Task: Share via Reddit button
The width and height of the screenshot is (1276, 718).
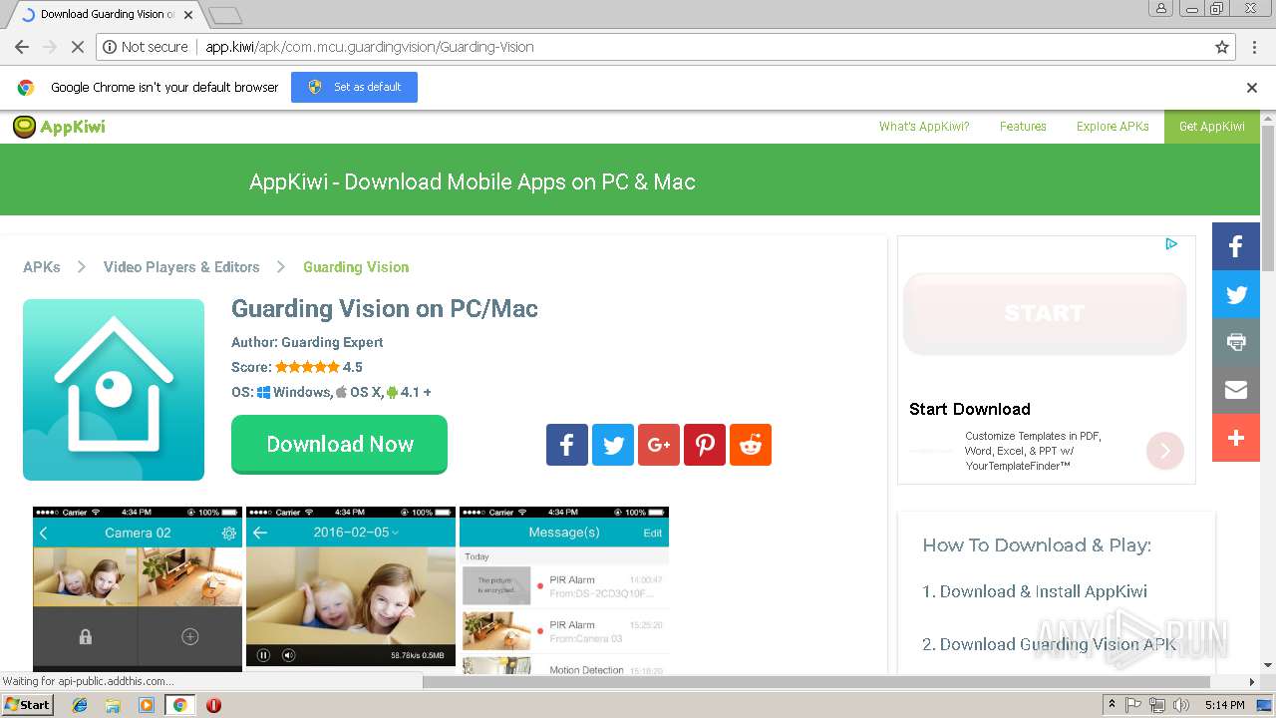Action: tap(751, 445)
